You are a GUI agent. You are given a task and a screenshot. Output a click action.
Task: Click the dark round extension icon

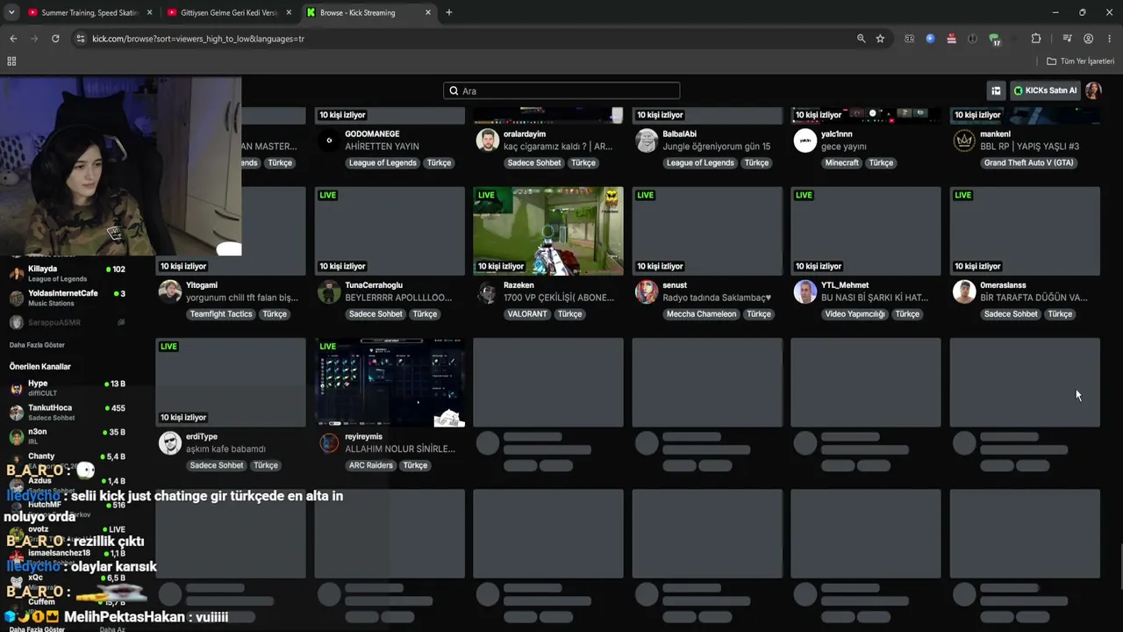972,39
